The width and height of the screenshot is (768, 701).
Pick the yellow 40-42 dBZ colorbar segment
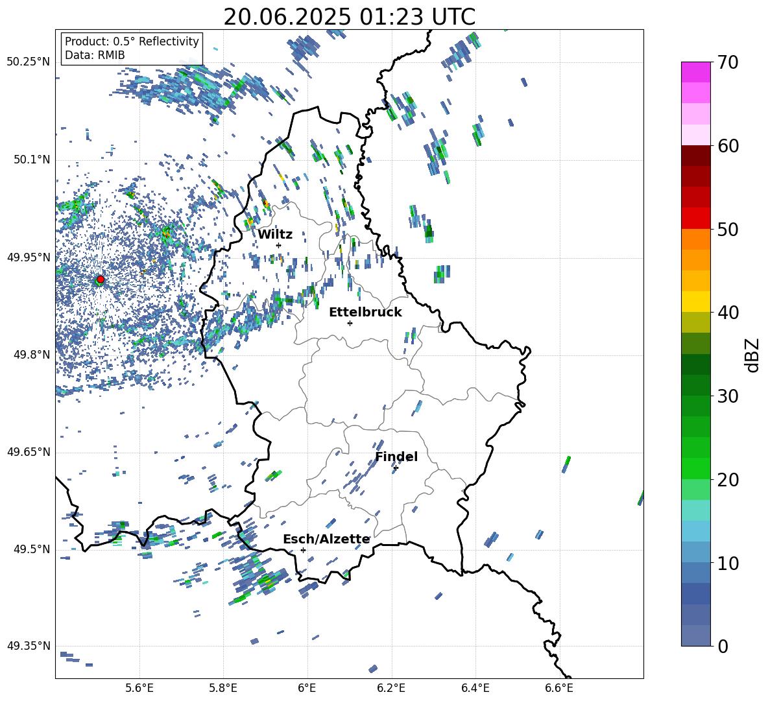click(x=695, y=302)
